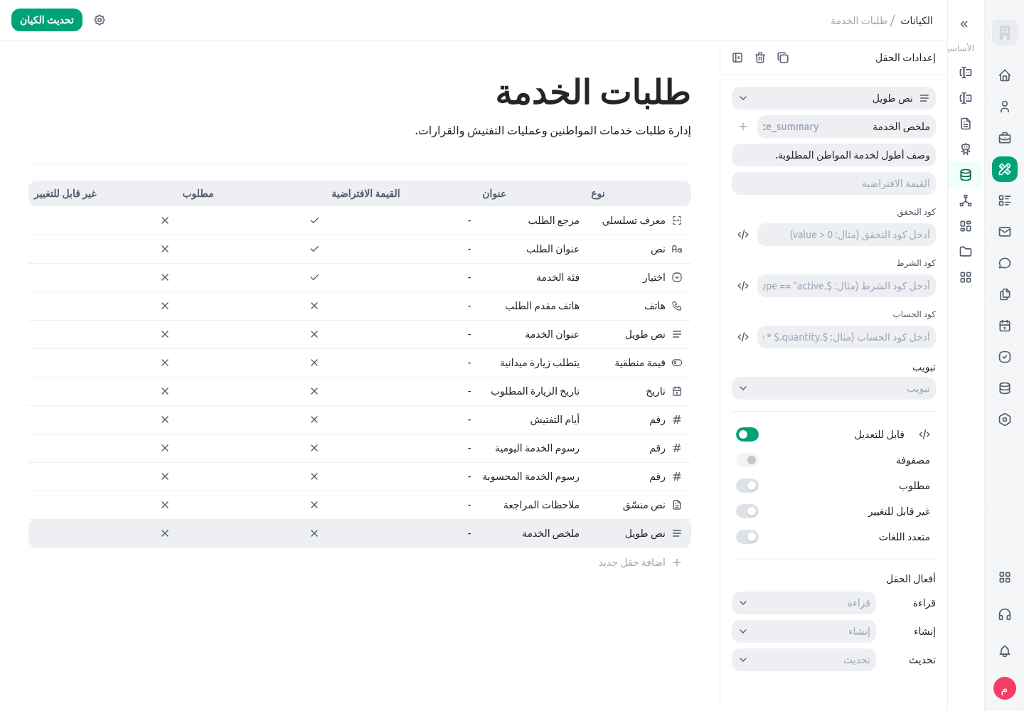Toggle required mark for فئة الخدمة row
This screenshot has width=1024, height=711.
[x=314, y=277]
